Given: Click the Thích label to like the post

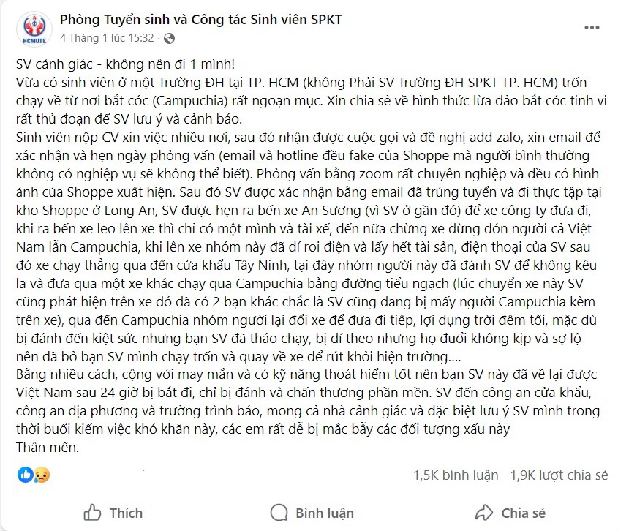Looking at the screenshot, I should [x=126, y=513].
